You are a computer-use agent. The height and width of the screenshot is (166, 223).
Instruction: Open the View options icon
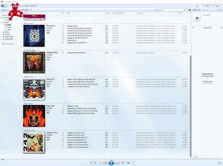tap(156, 10)
